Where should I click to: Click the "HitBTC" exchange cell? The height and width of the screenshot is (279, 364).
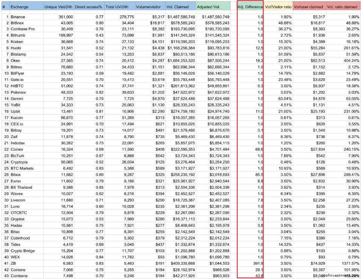17,86
